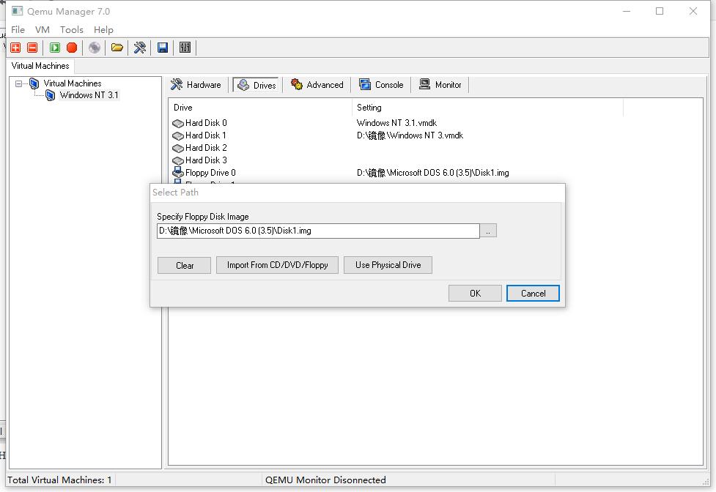Select the Virtual Machines panel tab
This screenshot has height=492, width=716.
tap(40, 66)
